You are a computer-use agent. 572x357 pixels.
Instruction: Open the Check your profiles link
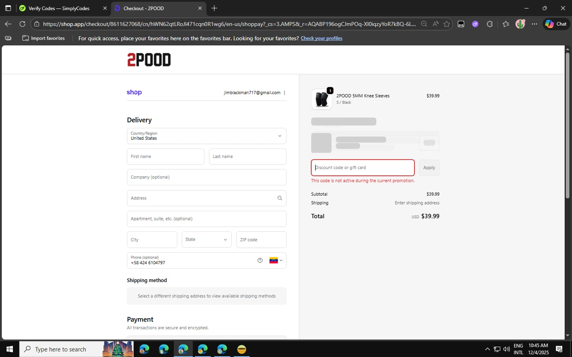[321, 38]
